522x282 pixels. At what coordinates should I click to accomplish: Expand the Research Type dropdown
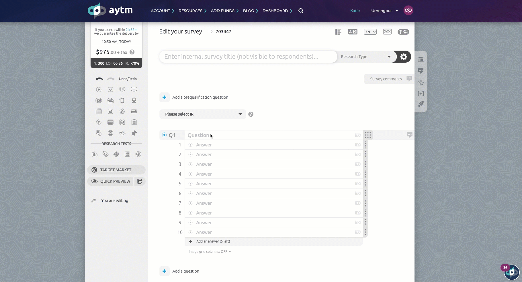pos(365,57)
